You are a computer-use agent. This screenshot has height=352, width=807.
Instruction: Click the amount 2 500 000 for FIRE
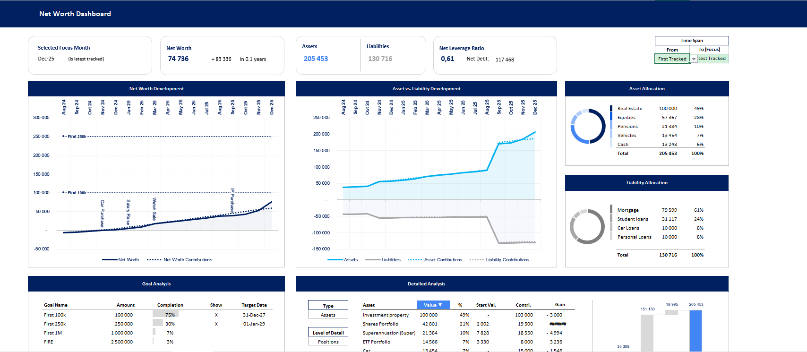coord(122,342)
